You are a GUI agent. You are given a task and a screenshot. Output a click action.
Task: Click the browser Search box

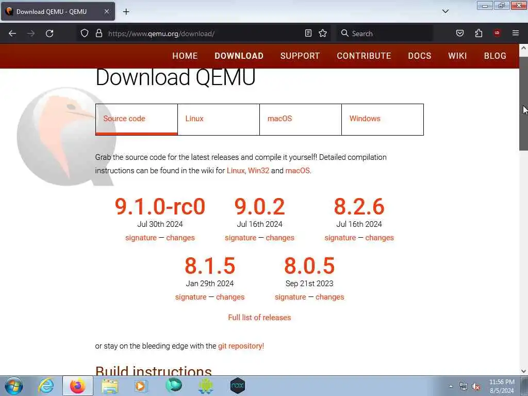(385, 34)
